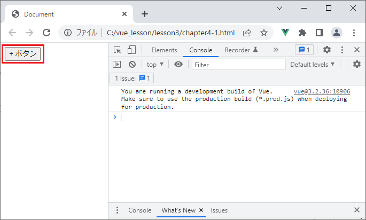Focus the console prompt input

[x=240, y=117]
